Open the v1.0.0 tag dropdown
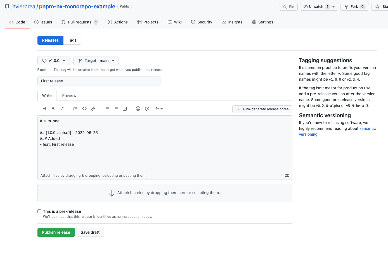This screenshot has width=388, height=253. [54, 61]
